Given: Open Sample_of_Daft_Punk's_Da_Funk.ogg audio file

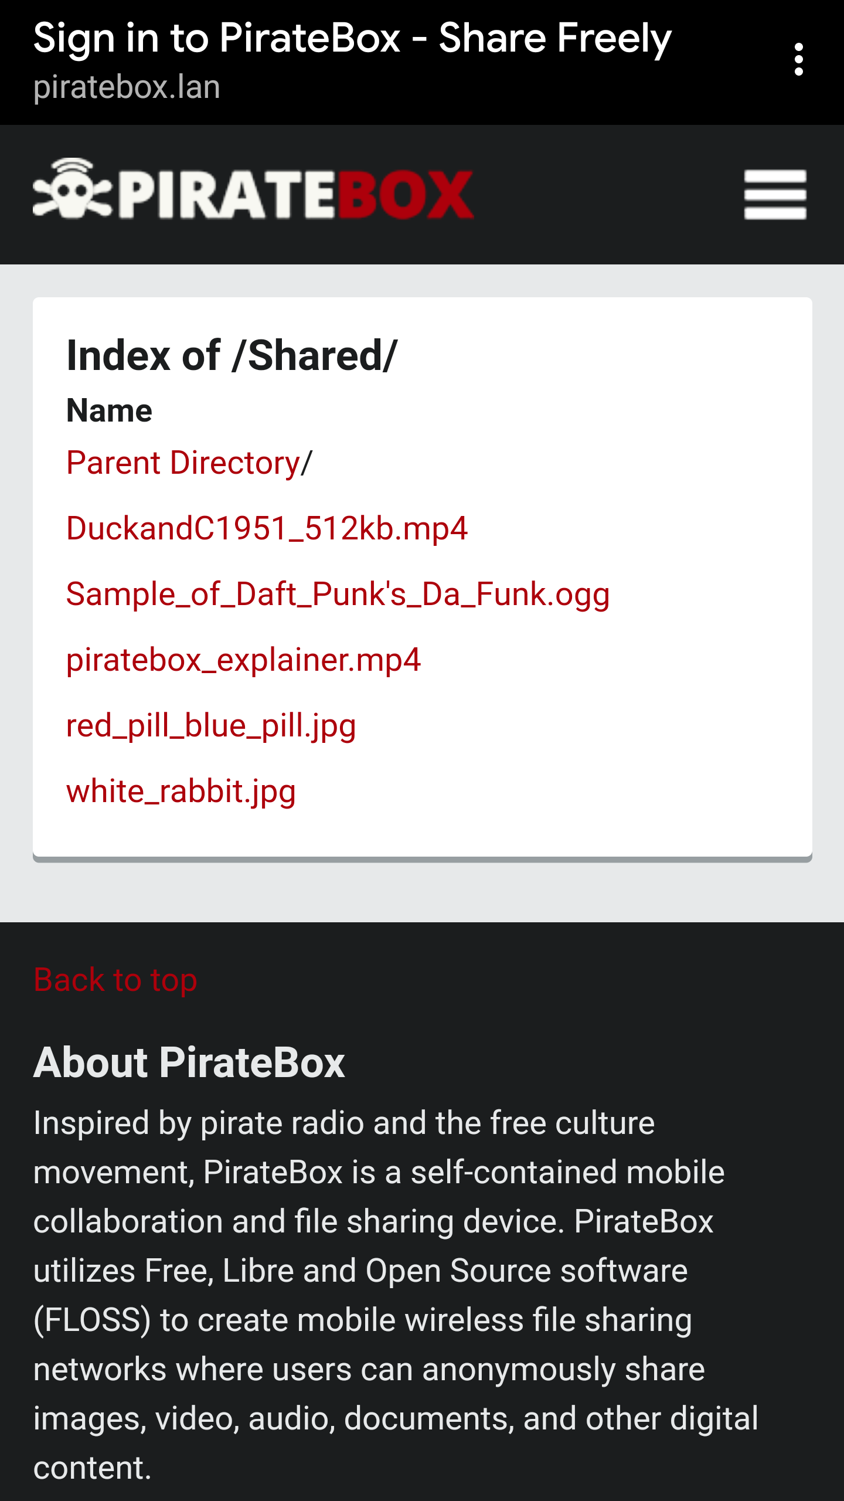Looking at the screenshot, I should coord(338,594).
